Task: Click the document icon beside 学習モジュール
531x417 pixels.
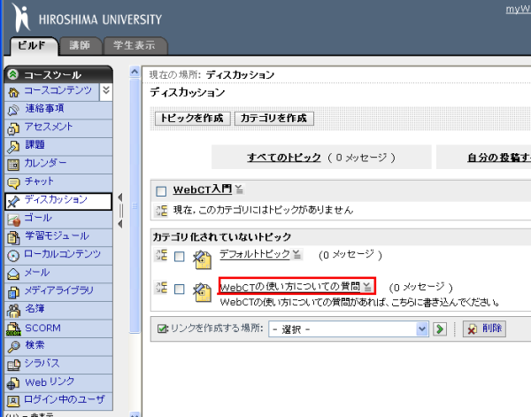Action: [x=13, y=238]
